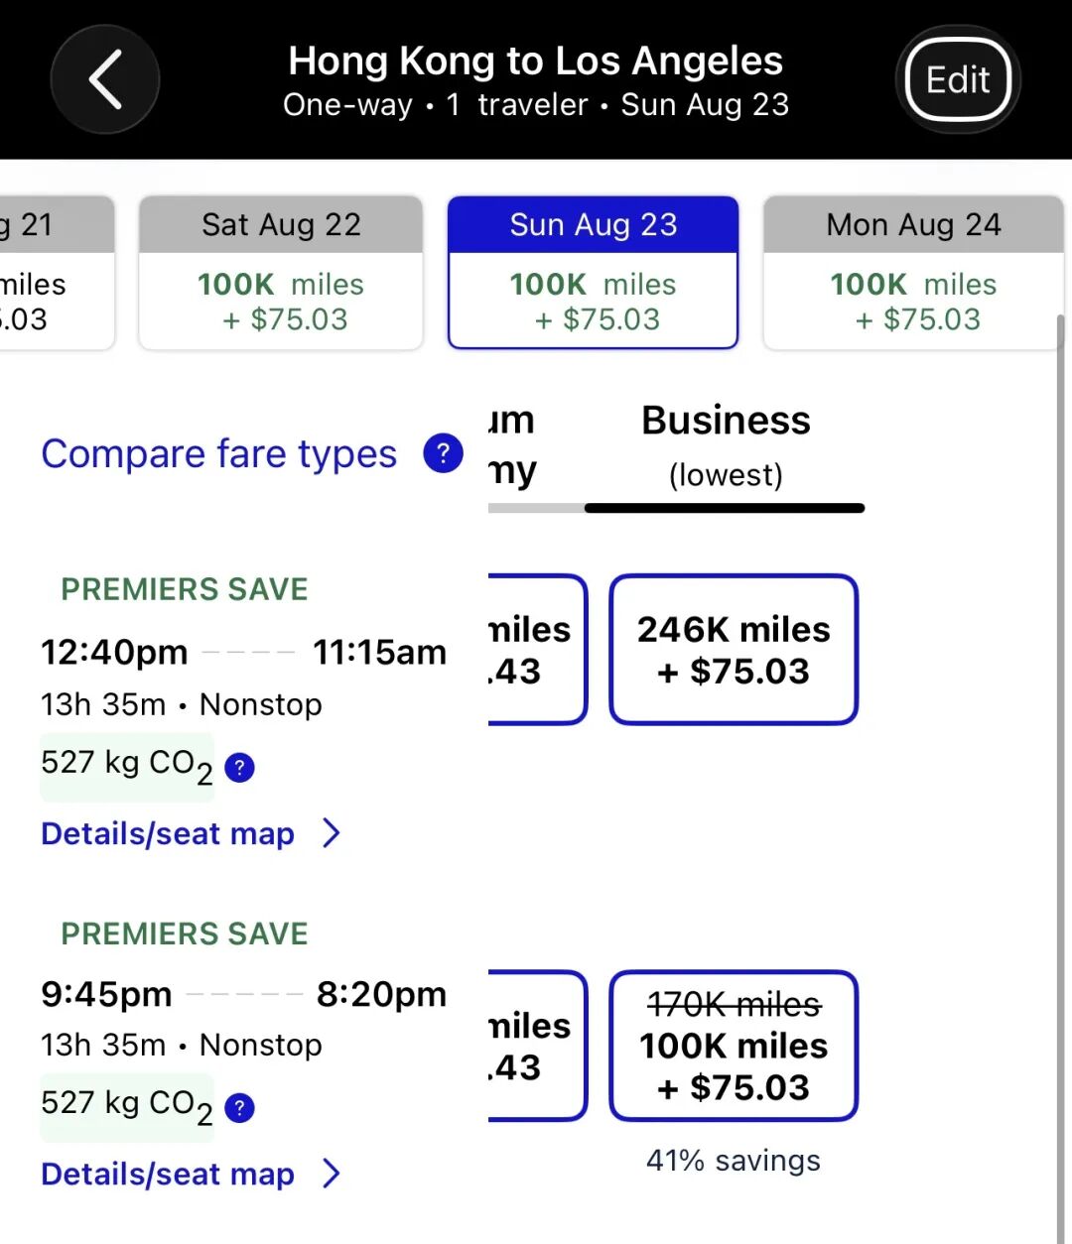Image resolution: width=1072 pixels, height=1244 pixels.
Task: Choose Premium Economy fare for 12:40pm flight
Action: [536, 650]
